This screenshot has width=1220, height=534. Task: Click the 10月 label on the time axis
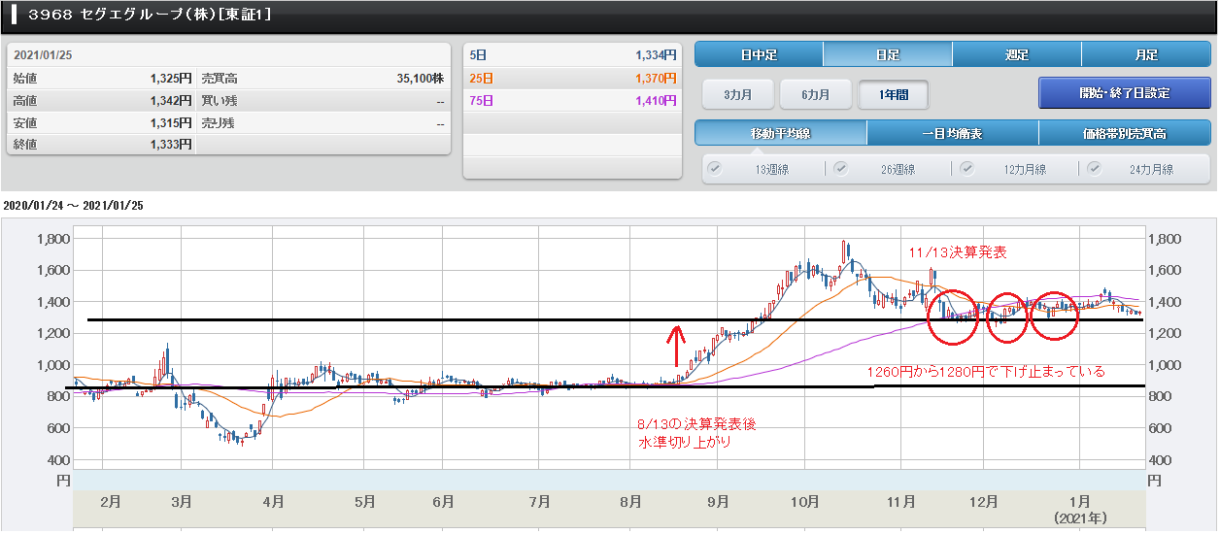(x=804, y=502)
